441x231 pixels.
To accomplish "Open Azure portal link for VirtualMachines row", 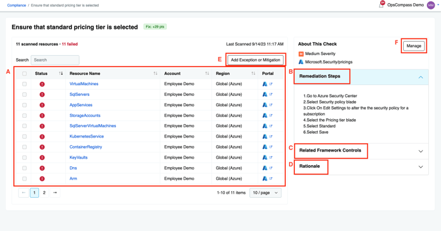I will (270, 84).
